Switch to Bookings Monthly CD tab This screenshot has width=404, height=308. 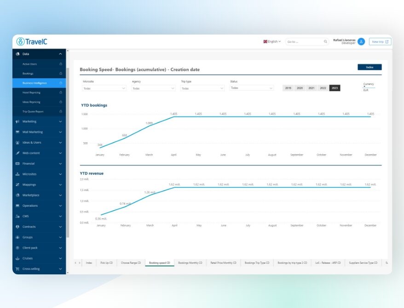click(x=190, y=263)
